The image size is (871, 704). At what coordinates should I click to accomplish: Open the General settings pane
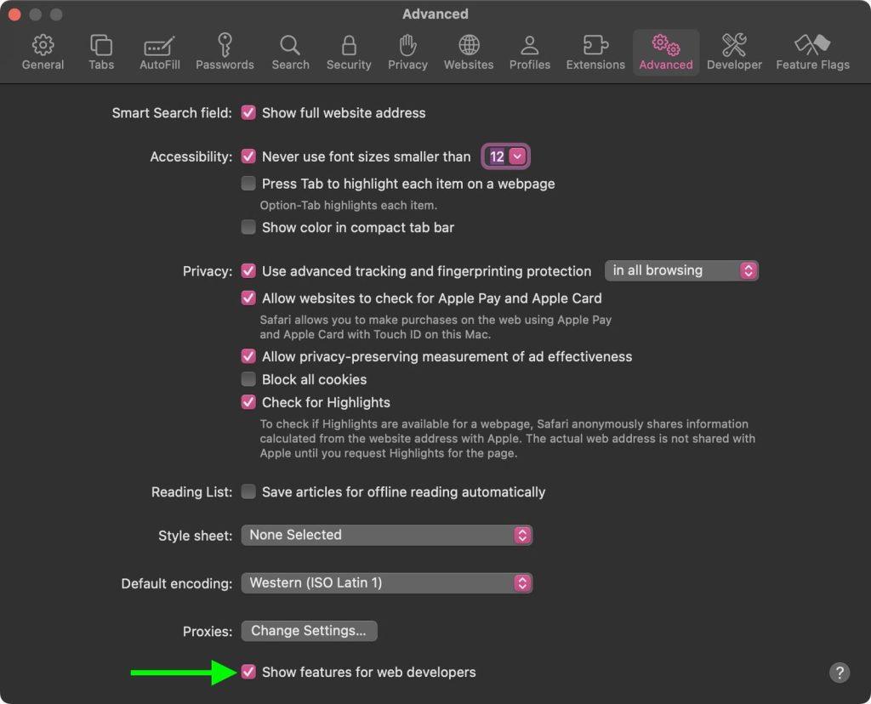(42, 51)
